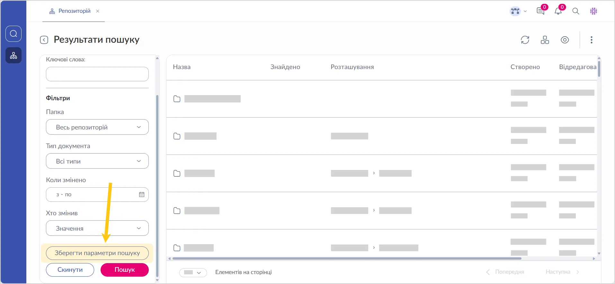Open the notifications bell
Image resolution: width=615 pixels, height=284 pixels.
tap(558, 11)
